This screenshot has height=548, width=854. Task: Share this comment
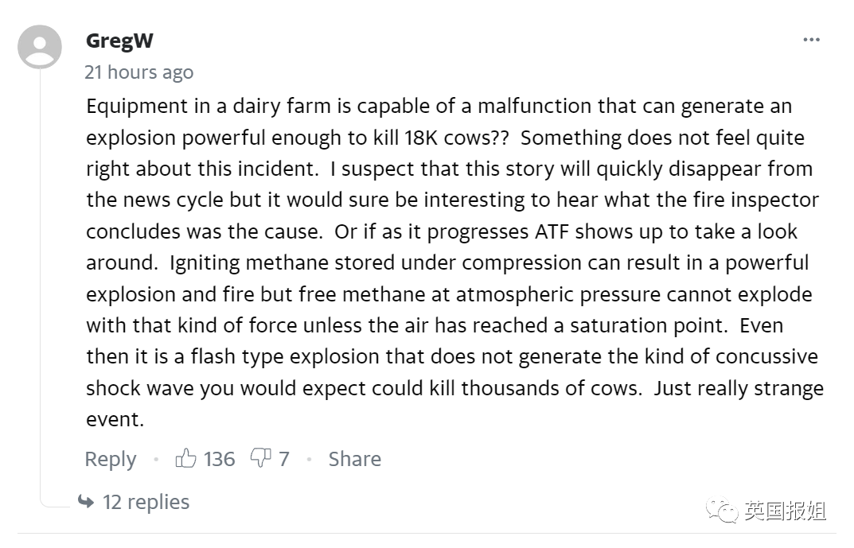pos(354,459)
